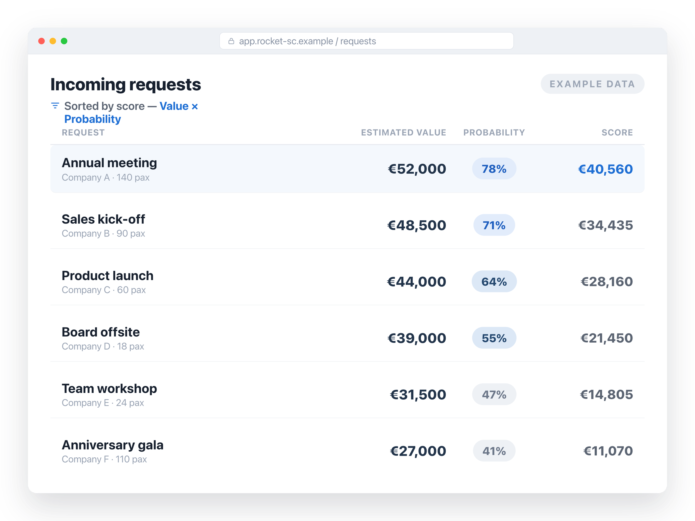Viewport: 695px width, 521px height.
Task: Click the 41% probability pill
Action: (x=494, y=451)
